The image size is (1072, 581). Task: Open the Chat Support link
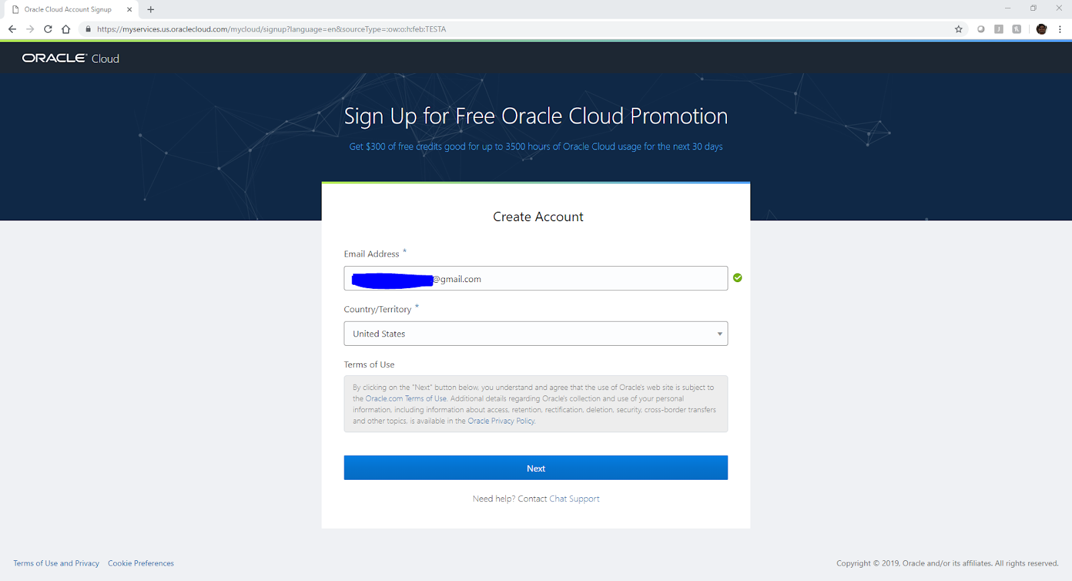(574, 499)
